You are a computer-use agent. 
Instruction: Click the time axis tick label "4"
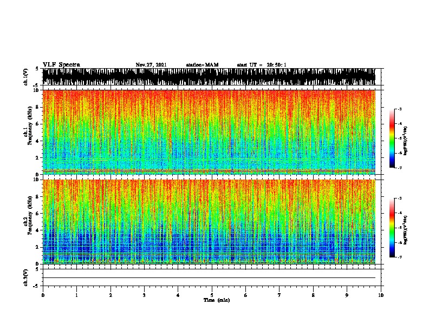tap(178, 295)
